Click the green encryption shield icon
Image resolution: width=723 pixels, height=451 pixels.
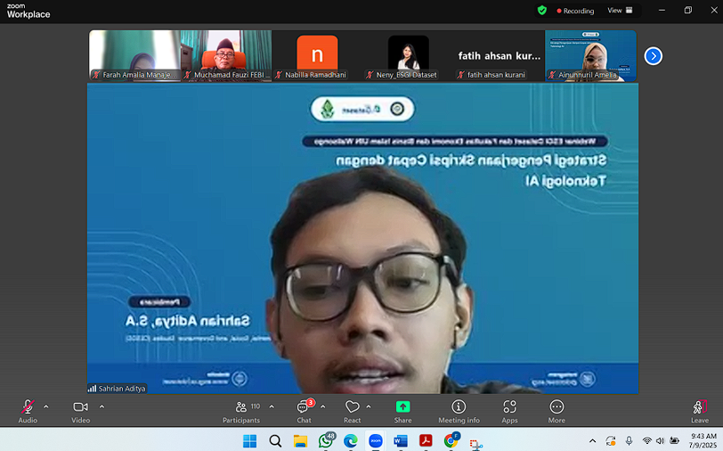[x=542, y=11]
